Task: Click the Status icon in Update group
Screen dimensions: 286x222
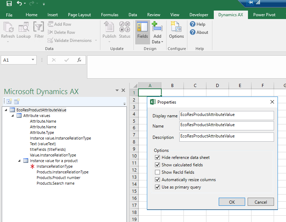Action: click(x=125, y=27)
